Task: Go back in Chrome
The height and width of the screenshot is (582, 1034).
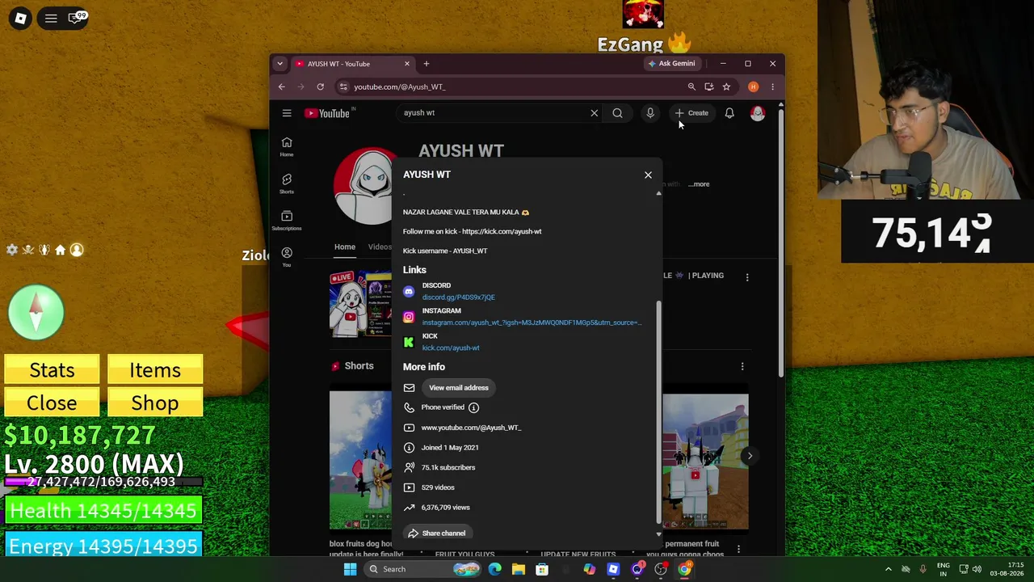Action: click(x=282, y=86)
